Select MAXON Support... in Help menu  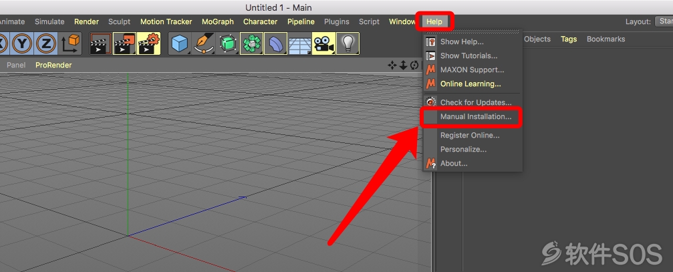[x=473, y=70]
